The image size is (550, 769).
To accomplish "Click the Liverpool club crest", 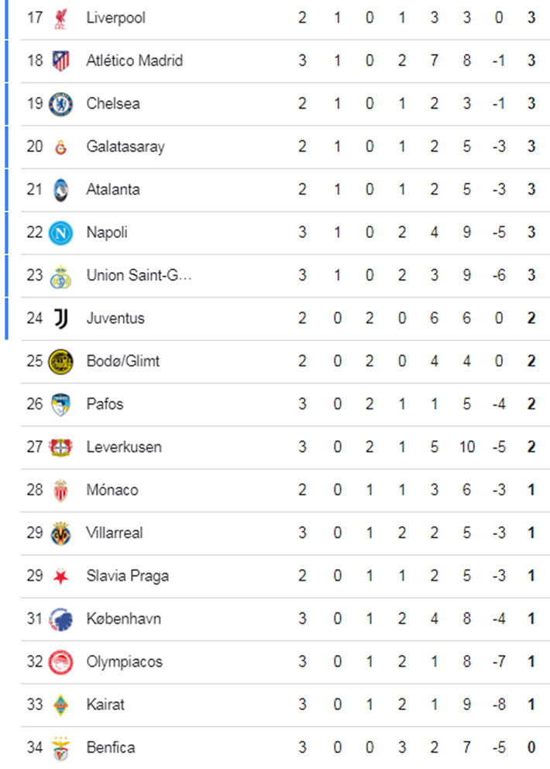I will [60, 18].
